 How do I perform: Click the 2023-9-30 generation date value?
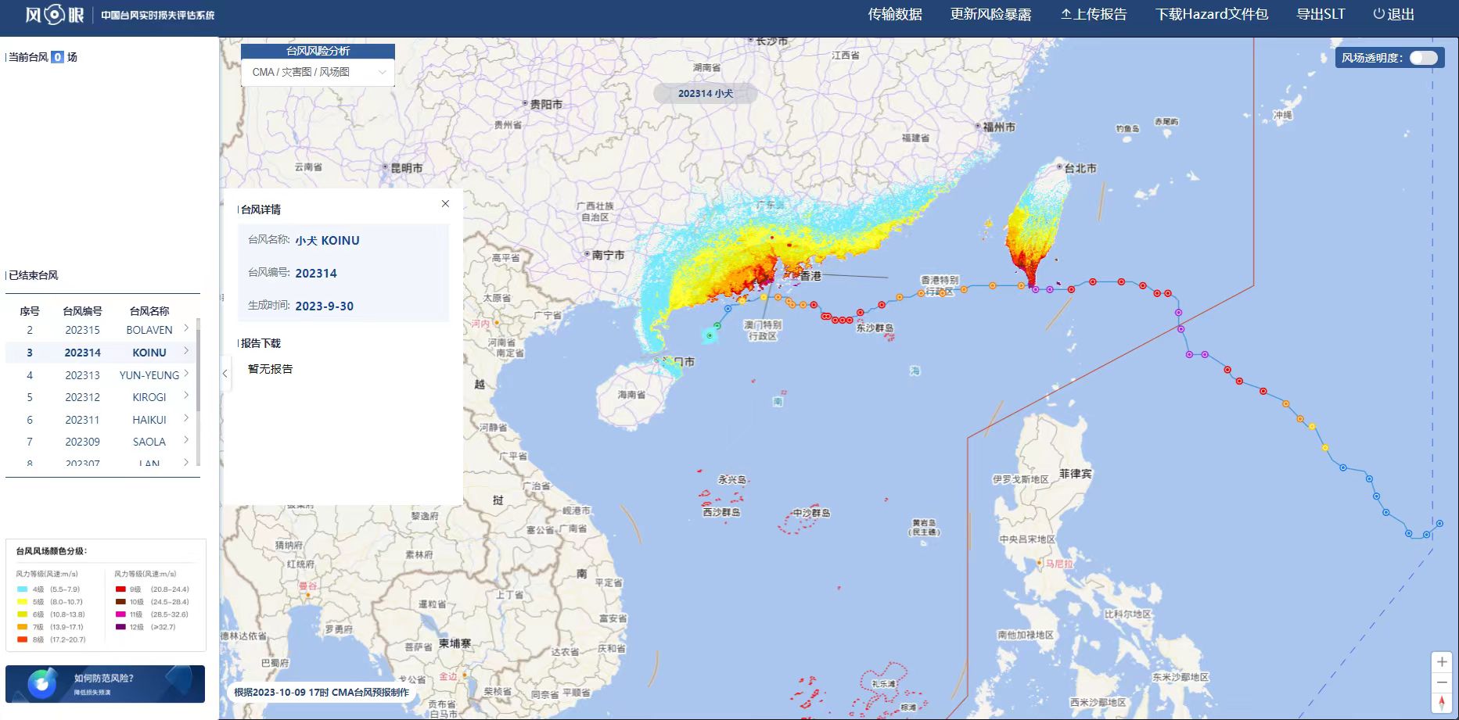click(324, 306)
